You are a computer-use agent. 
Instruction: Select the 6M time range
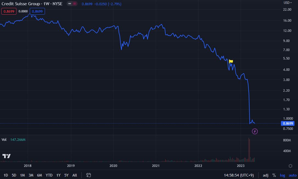pos(39,175)
